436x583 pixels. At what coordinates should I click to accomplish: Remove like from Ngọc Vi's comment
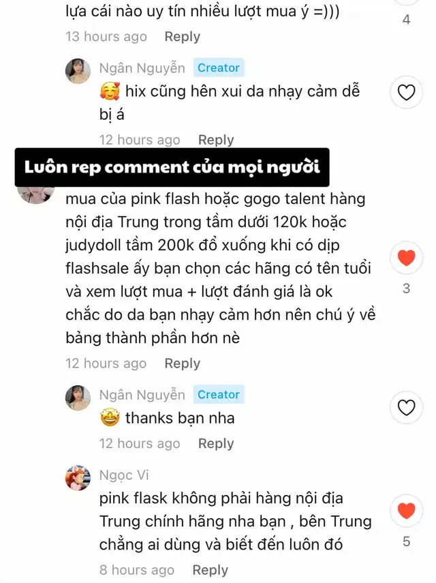coord(406,511)
